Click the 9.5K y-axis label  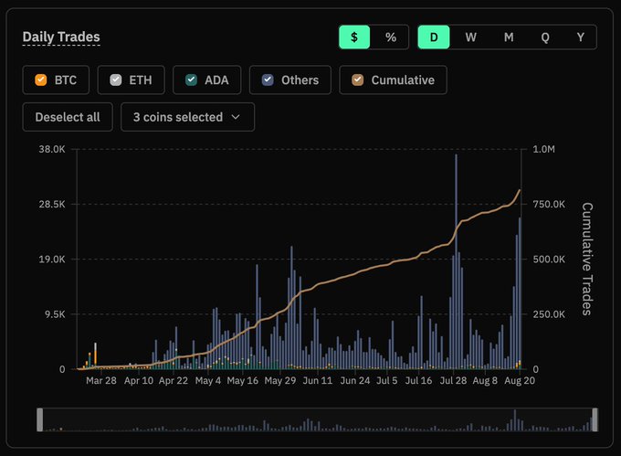[x=55, y=314]
